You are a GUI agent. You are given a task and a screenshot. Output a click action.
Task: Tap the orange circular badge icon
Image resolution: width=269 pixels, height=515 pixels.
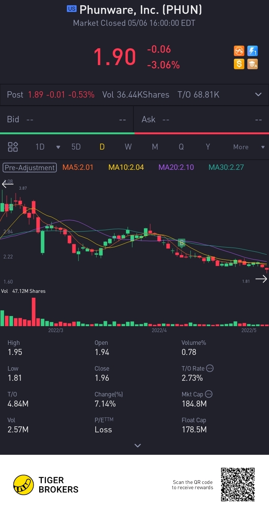(239, 51)
